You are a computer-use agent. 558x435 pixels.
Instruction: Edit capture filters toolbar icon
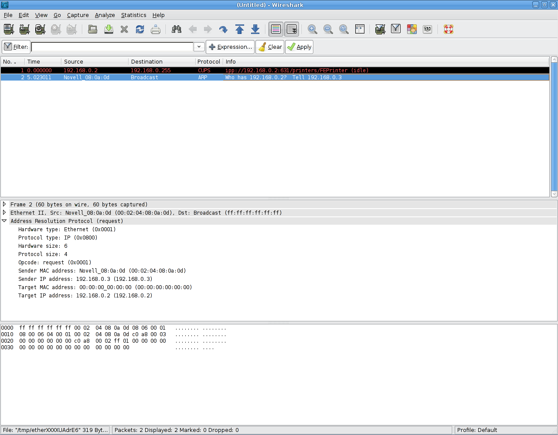(380, 29)
